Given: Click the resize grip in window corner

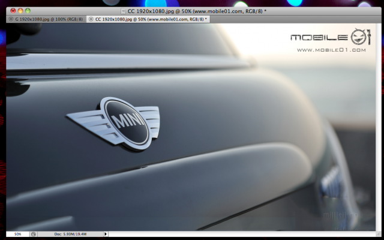Looking at the screenshot, I should (x=379, y=234).
